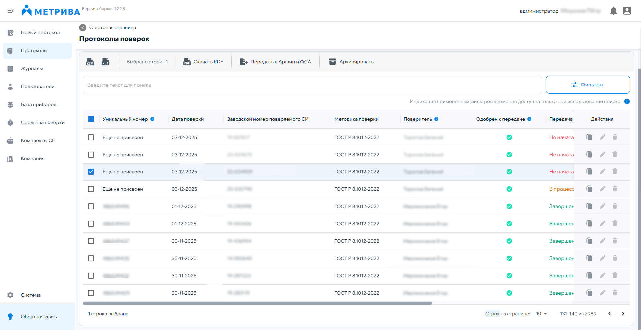This screenshot has height=330, width=641.
Task: Open База приборов section
Action: pos(38,105)
